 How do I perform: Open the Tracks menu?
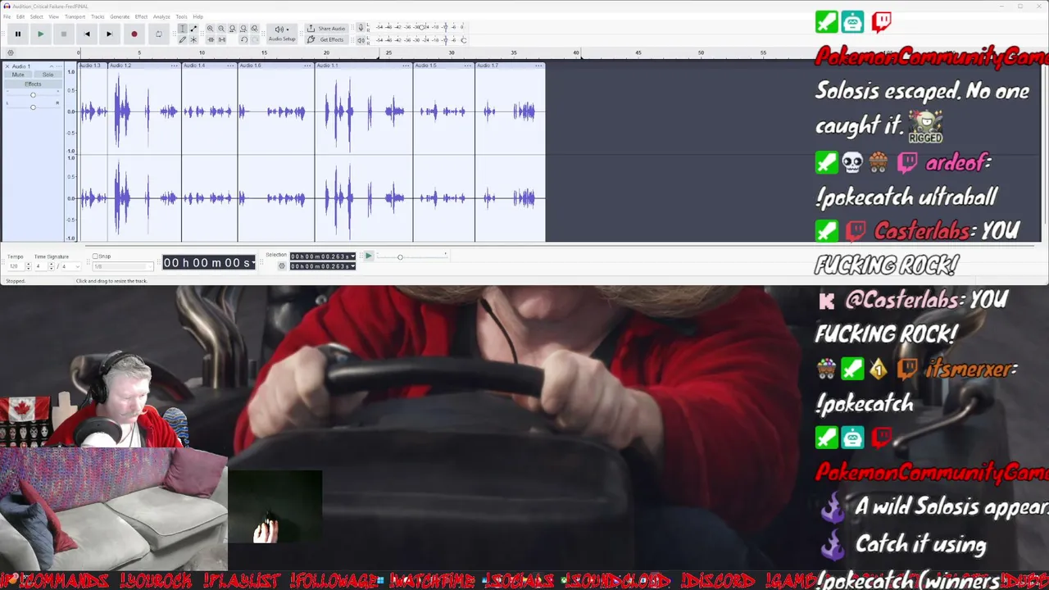[98, 16]
